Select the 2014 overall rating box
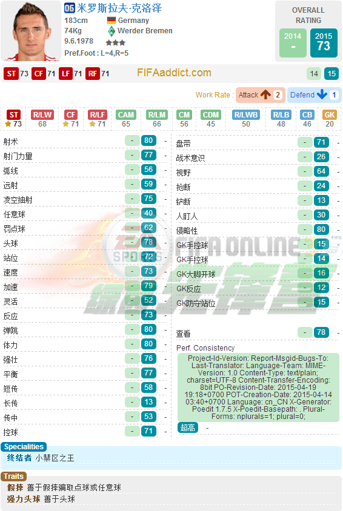 (293, 43)
